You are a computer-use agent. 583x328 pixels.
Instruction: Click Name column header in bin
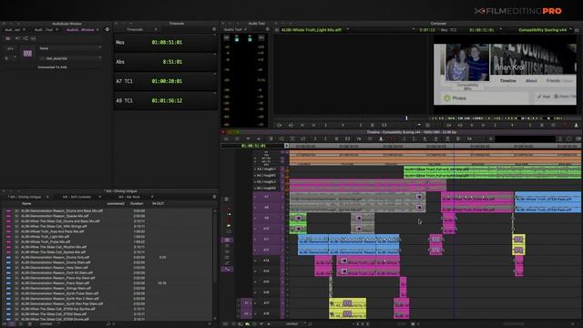pos(26,204)
